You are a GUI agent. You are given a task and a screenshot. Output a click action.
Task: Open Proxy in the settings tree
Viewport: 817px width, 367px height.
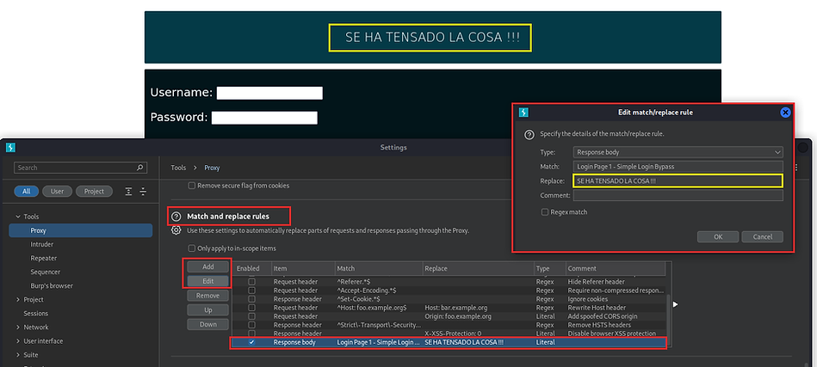point(81,231)
